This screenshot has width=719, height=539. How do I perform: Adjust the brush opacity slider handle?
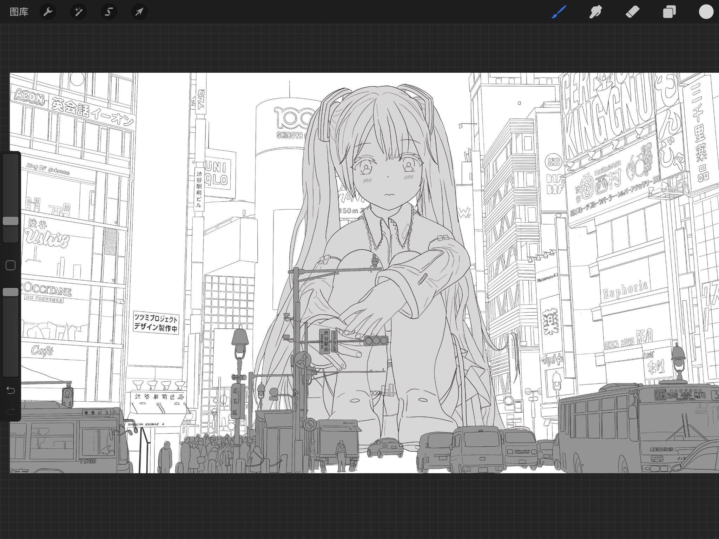[11, 292]
